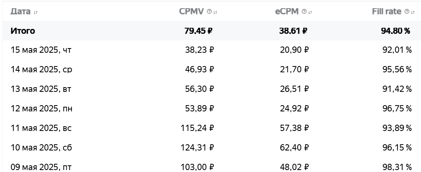Sort by eCPM using its arrows icon

click(310, 12)
